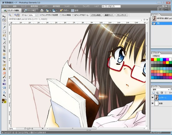Select the Lasso tool
Viewport: 172px width, 135px height.
tap(4, 35)
